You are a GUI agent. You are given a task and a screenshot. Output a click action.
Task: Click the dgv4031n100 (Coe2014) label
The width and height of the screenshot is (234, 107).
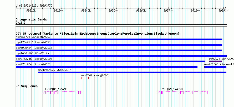pos(54,70)
